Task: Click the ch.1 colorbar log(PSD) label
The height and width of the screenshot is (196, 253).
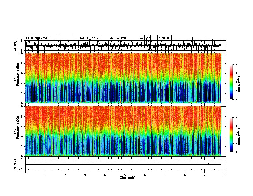Action: click(239, 83)
